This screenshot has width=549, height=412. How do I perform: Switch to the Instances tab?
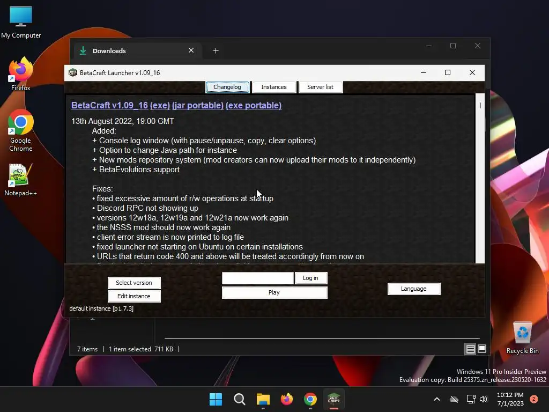click(274, 87)
